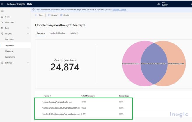The width and height of the screenshot is (192, 122).
Task: Click the Back button label
Action: tap(40, 15)
